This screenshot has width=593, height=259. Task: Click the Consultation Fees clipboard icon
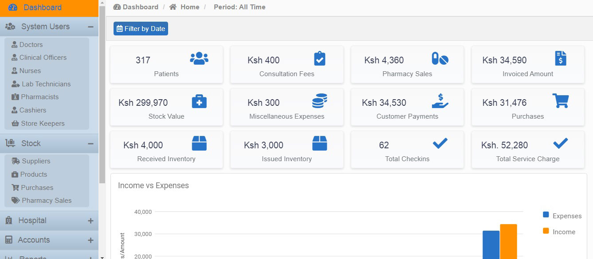319,58
